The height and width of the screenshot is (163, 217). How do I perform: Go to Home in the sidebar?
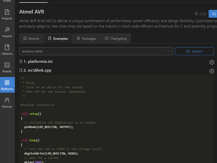(x=7, y=1)
